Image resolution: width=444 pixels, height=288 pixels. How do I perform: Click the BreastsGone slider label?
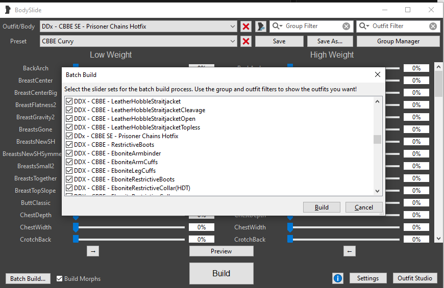(x=35, y=129)
